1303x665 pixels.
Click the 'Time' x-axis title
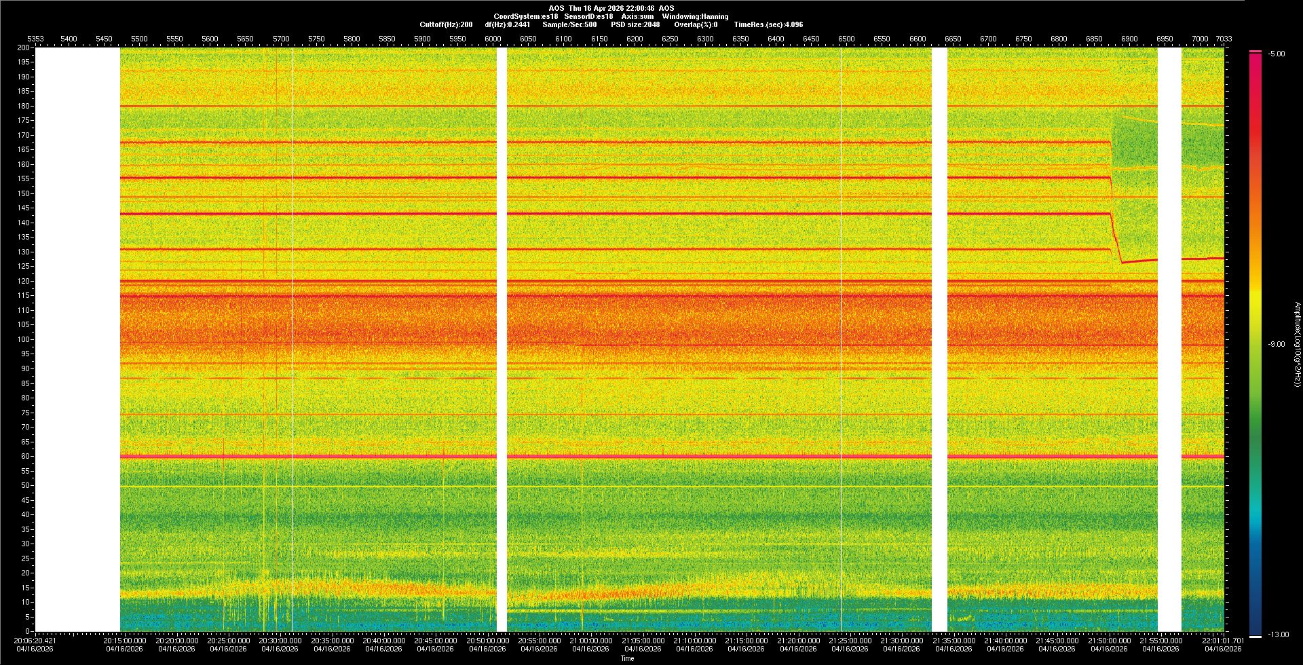[627, 658]
